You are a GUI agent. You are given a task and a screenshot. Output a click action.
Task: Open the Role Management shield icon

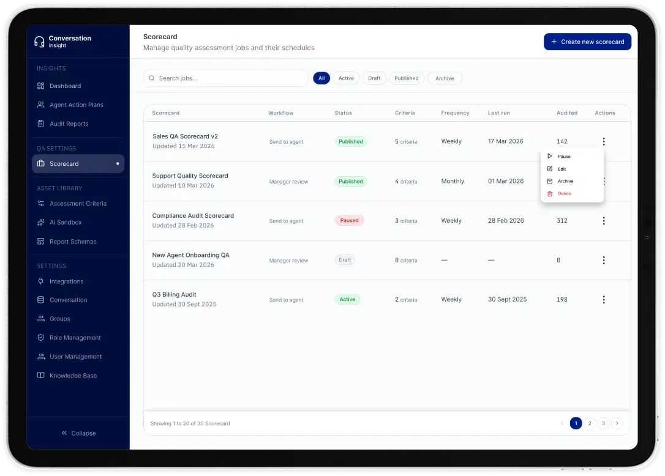(40, 338)
